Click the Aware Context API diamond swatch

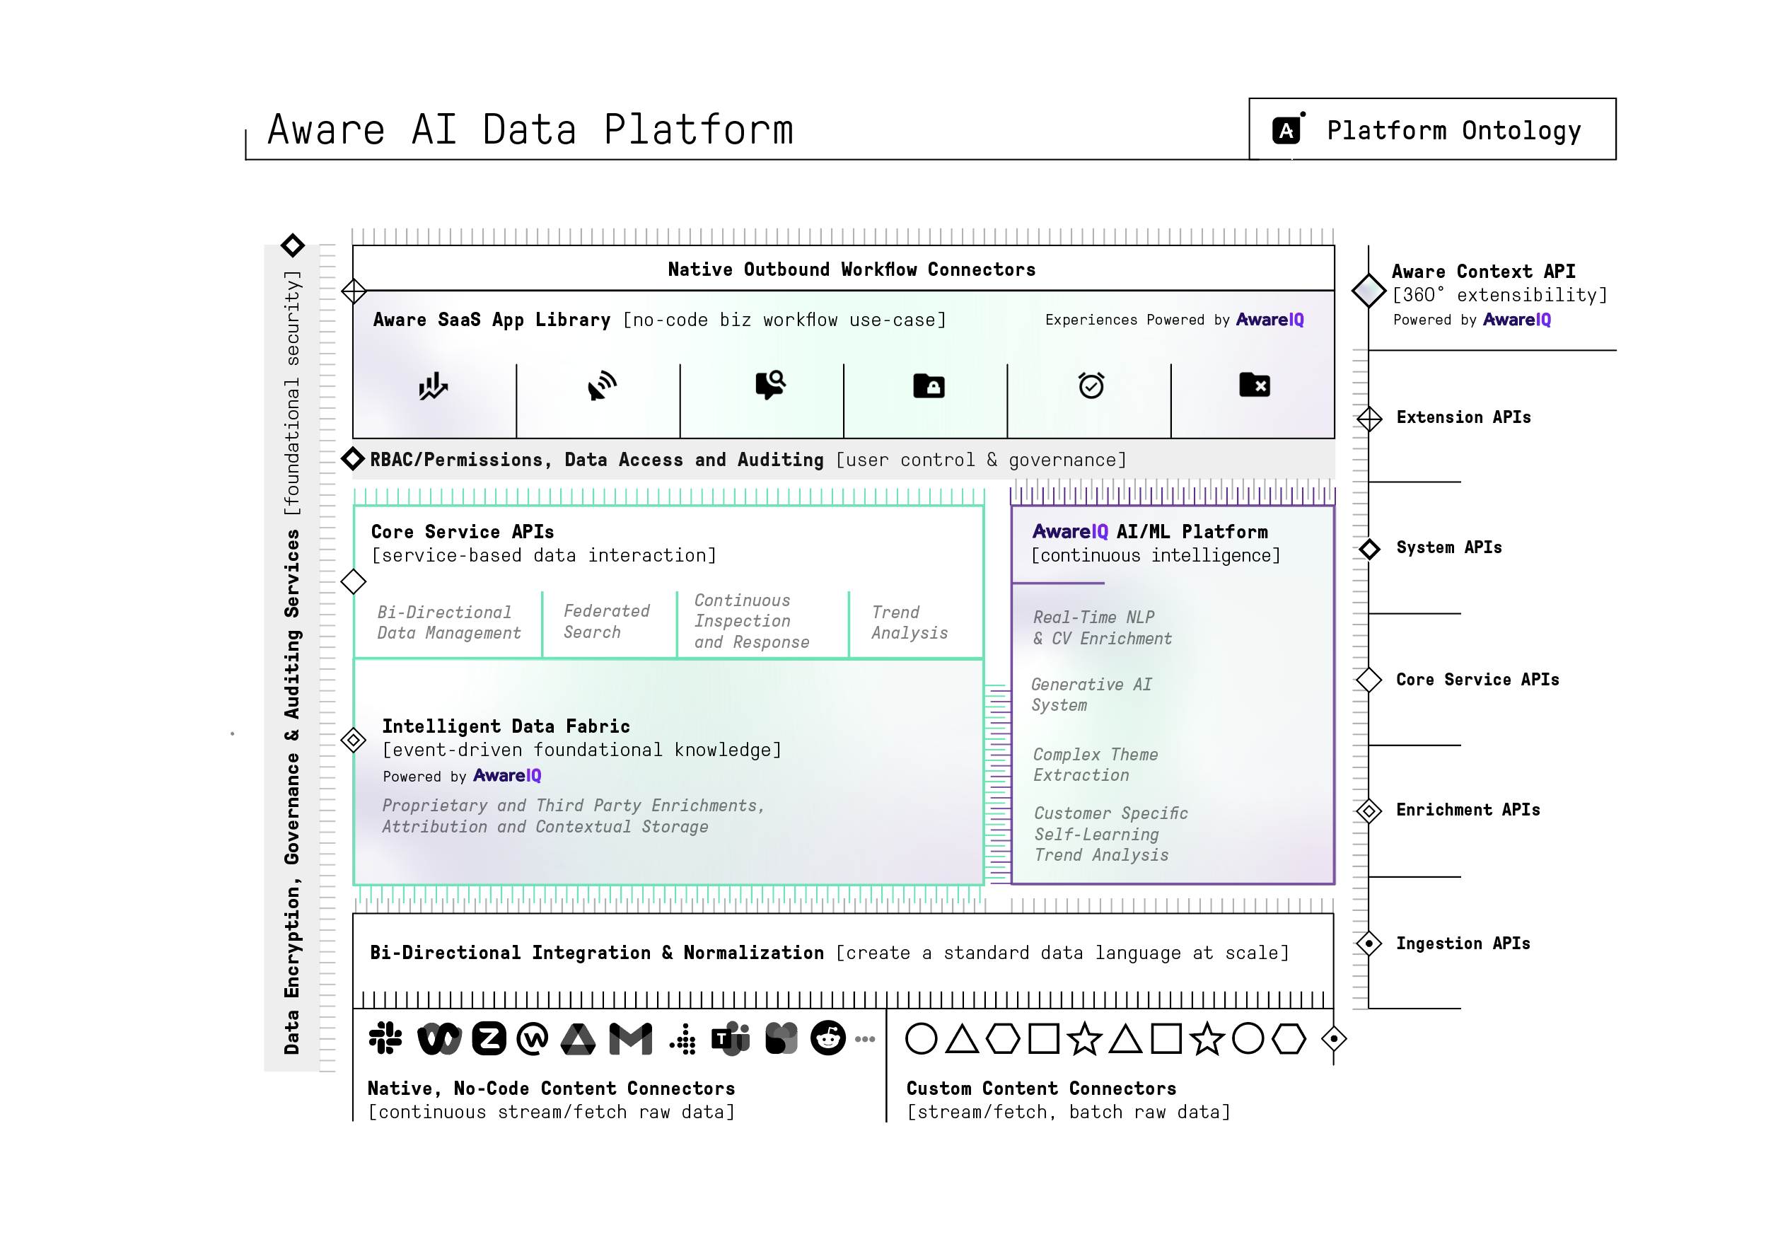coord(1369,291)
